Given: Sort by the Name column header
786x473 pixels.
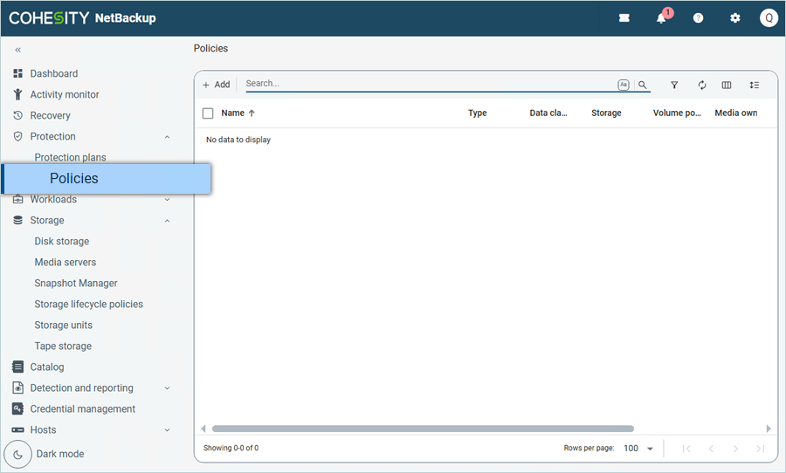Looking at the screenshot, I should pyautogui.click(x=233, y=113).
